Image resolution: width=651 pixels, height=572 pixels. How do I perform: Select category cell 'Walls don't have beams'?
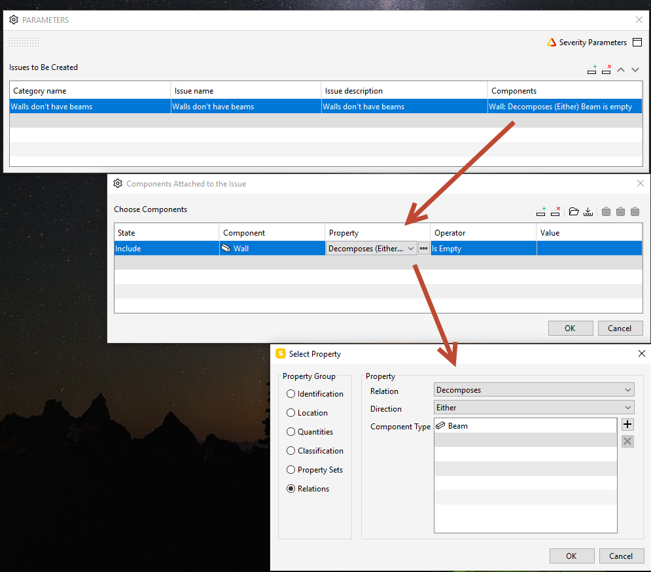90,106
